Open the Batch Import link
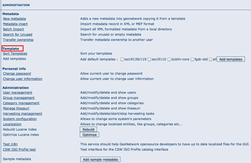 13,29
